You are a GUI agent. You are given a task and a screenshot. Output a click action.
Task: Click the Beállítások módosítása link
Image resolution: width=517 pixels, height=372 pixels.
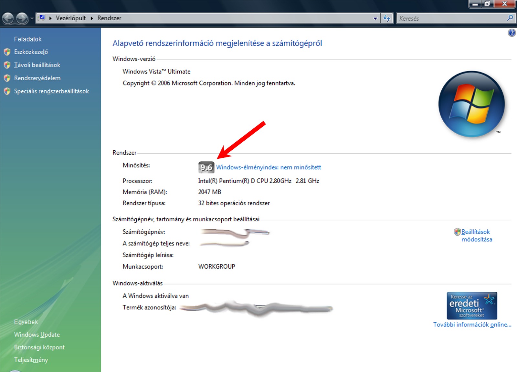pyautogui.click(x=477, y=236)
